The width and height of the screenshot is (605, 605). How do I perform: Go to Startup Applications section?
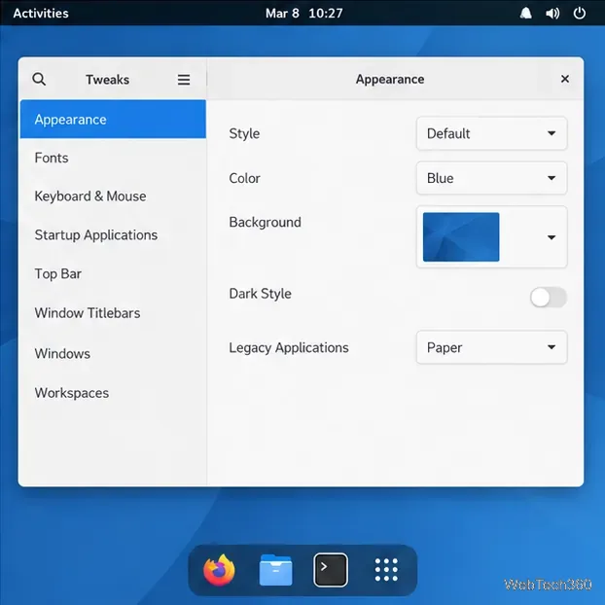tap(113, 235)
